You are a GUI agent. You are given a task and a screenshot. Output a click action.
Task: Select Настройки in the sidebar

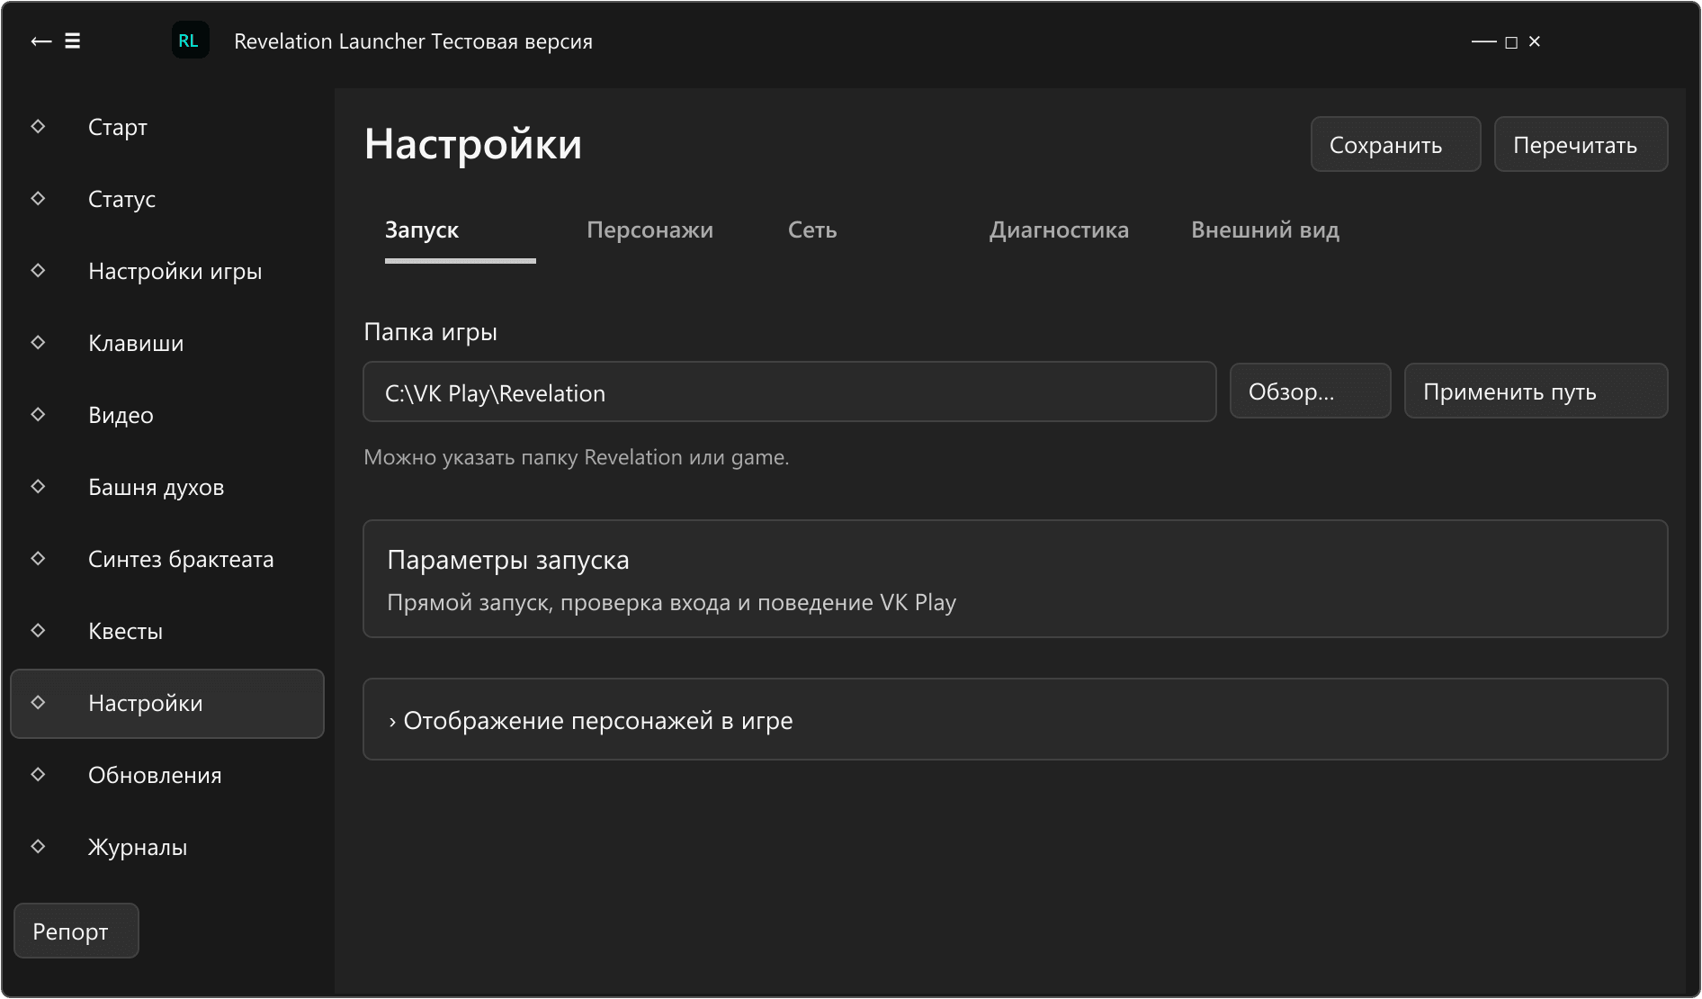pos(167,703)
